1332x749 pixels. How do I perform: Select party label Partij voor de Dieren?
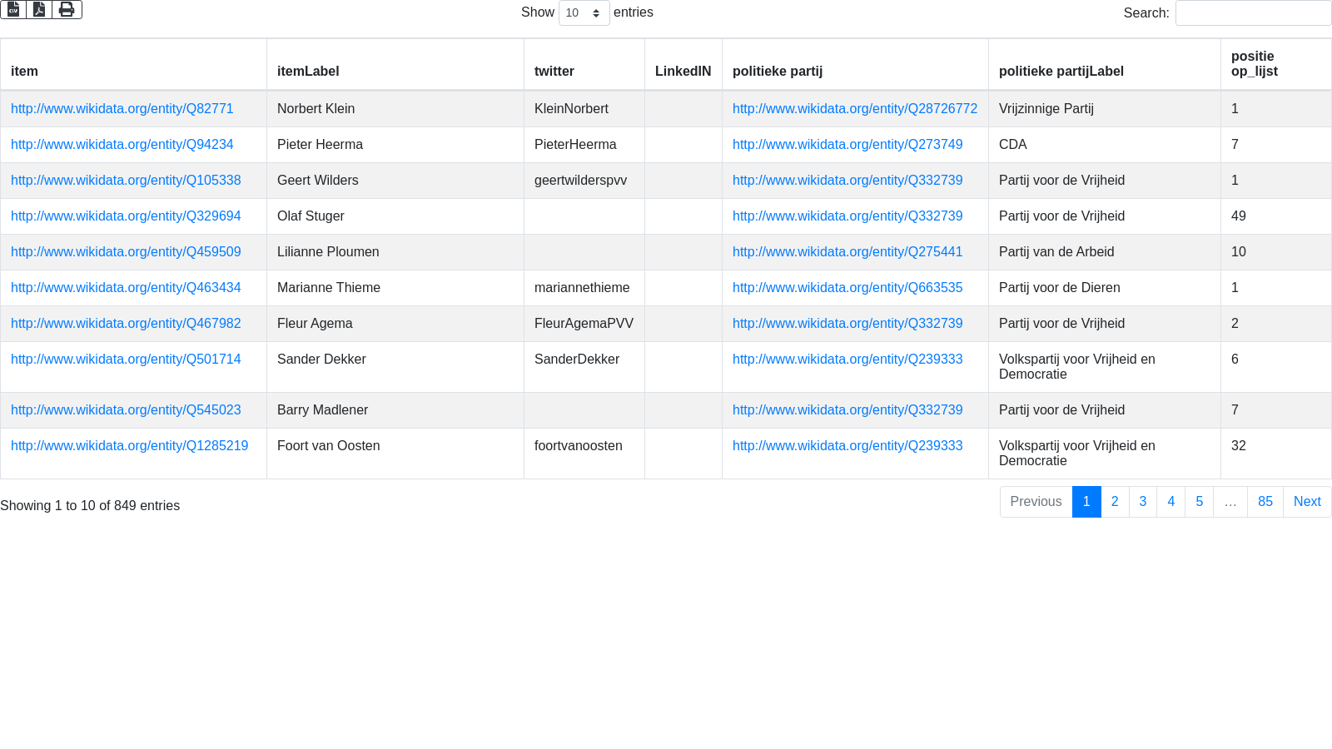click(x=1059, y=288)
